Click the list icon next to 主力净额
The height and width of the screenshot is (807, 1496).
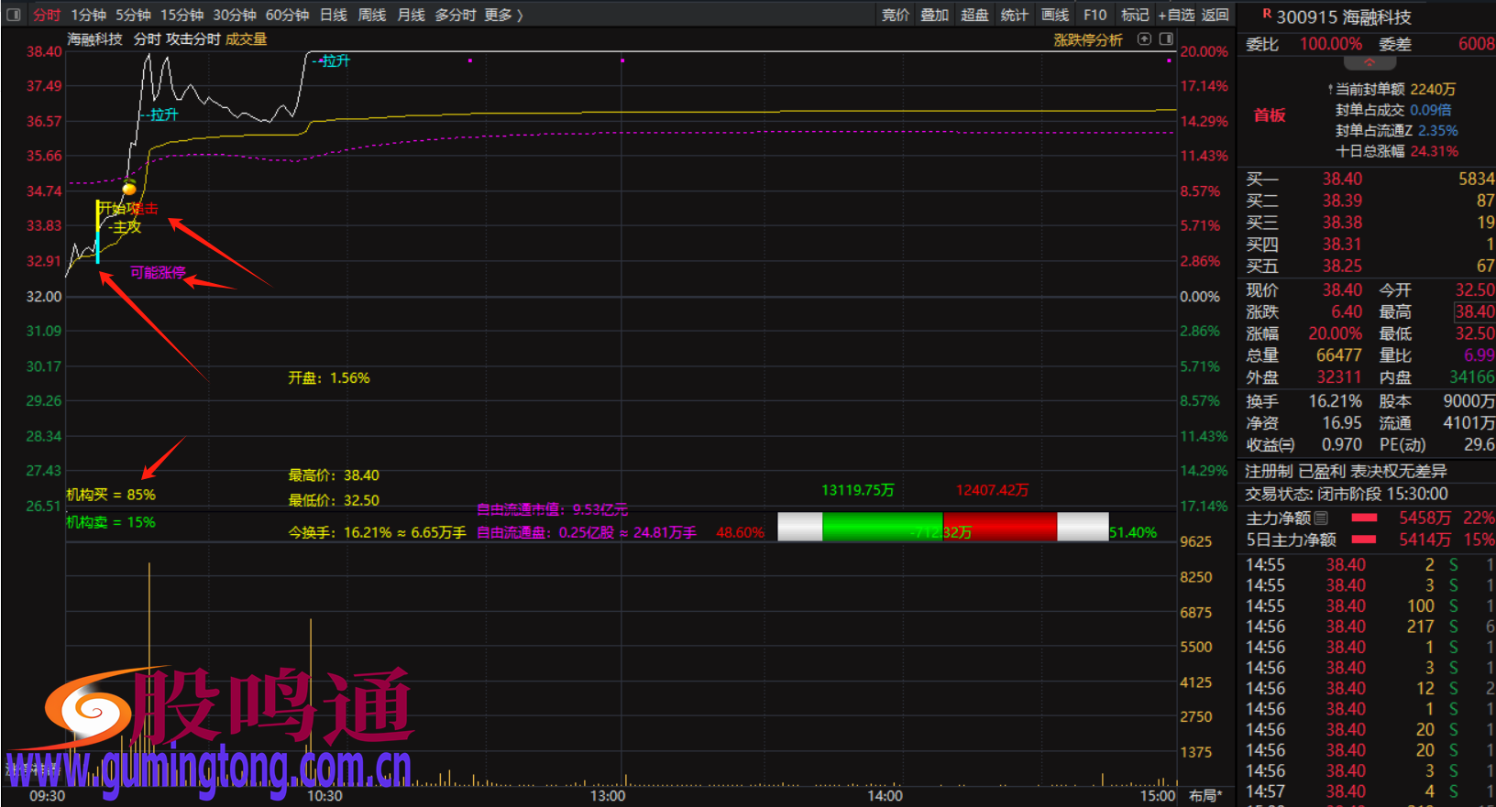(x=1321, y=518)
